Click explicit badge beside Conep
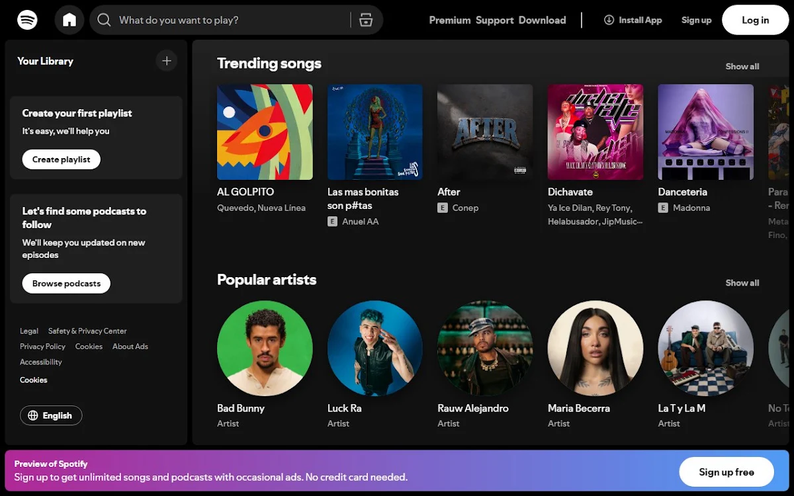 442,208
